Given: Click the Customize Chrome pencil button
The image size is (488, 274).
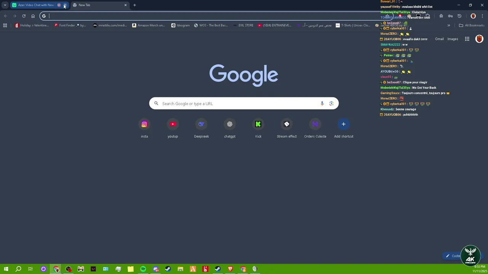Looking at the screenshot, I should point(452,256).
